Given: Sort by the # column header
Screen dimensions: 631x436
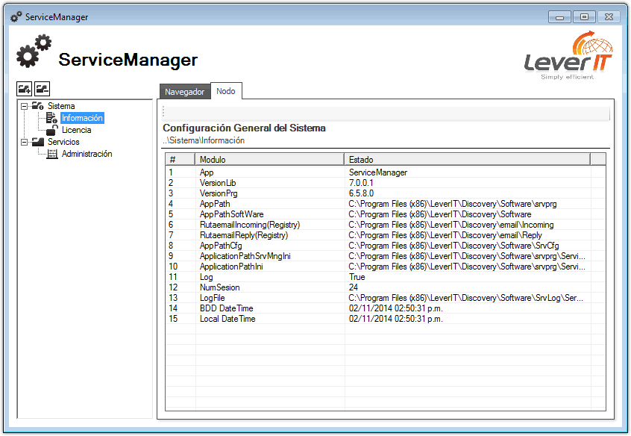Looking at the screenshot, I should 180,160.
